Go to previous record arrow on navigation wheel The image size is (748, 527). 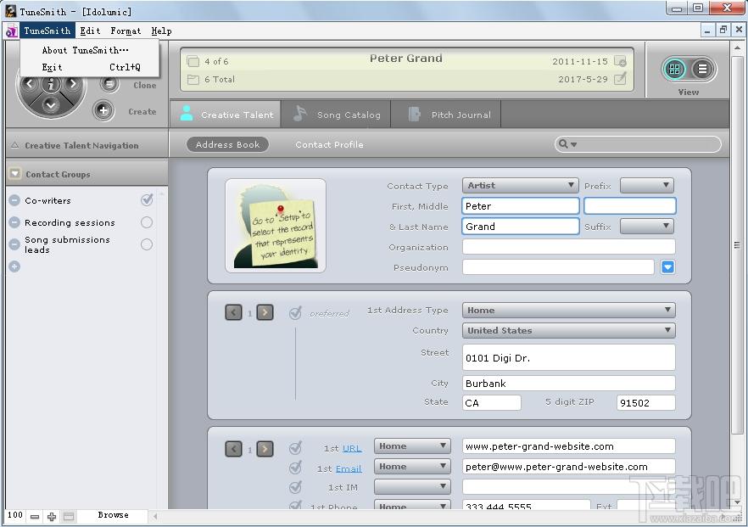click(x=29, y=84)
